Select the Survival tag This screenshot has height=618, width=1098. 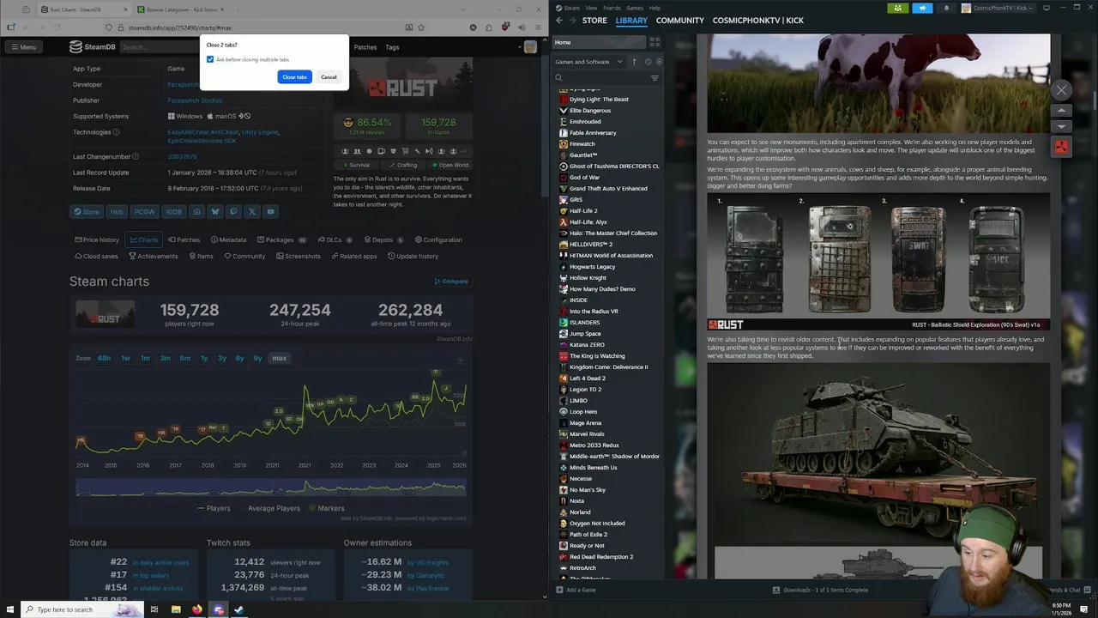coord(356,165)
